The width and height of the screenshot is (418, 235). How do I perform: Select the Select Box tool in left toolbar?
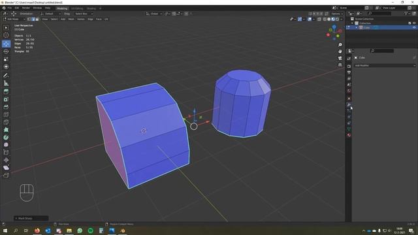click(6, 27)
